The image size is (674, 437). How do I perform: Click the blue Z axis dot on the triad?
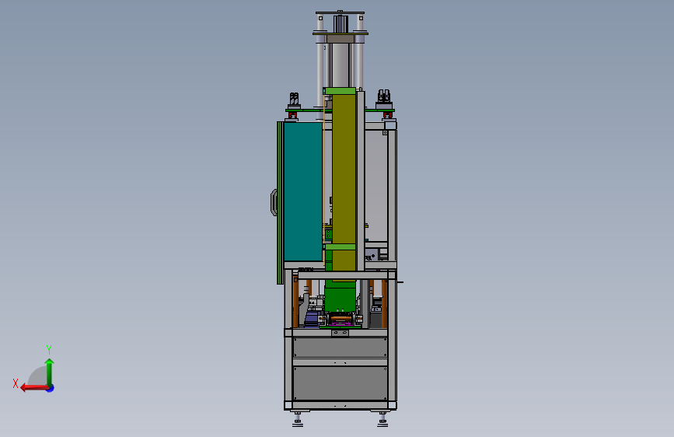51,388
